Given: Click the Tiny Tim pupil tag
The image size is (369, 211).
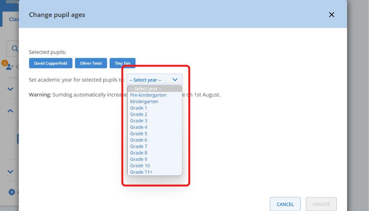Looking at the screenshot, I should tap(122, 63).
